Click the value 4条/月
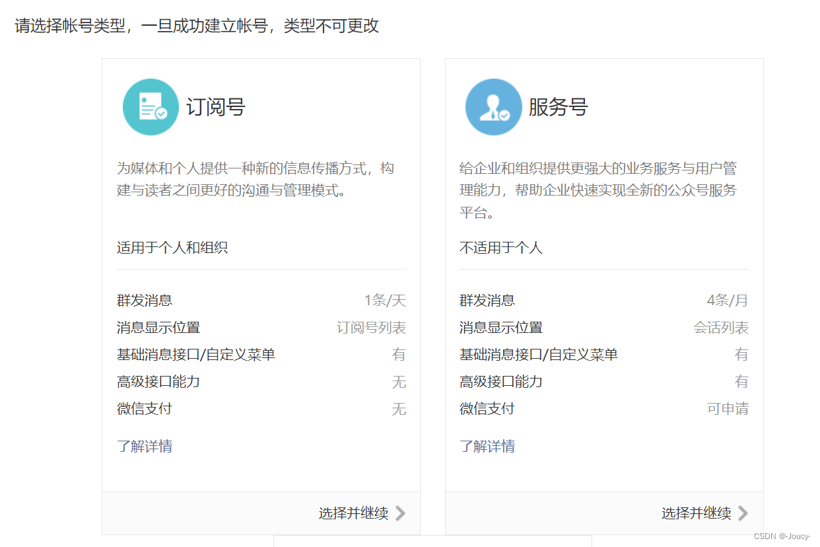The width and height of the screenshot is (820, 547). coord(728,301)
